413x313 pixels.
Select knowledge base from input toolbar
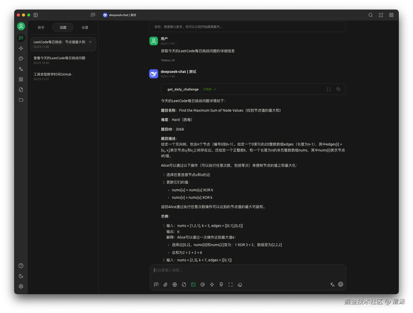coord(184,285)
